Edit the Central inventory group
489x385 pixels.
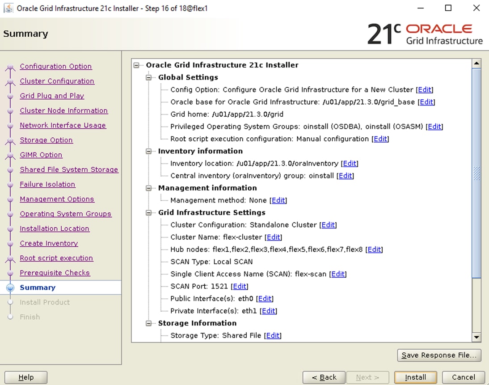(345, 176)
